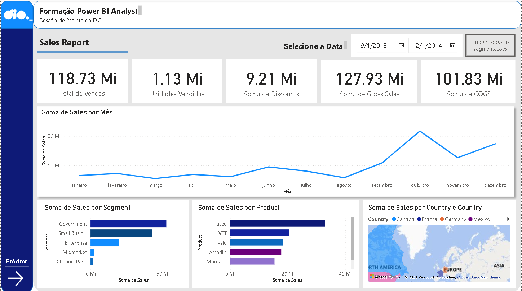Click the Government bar in Segment chart
This screenshot has height=291, width=522.
pyautogui.click(x=128, y=223)
